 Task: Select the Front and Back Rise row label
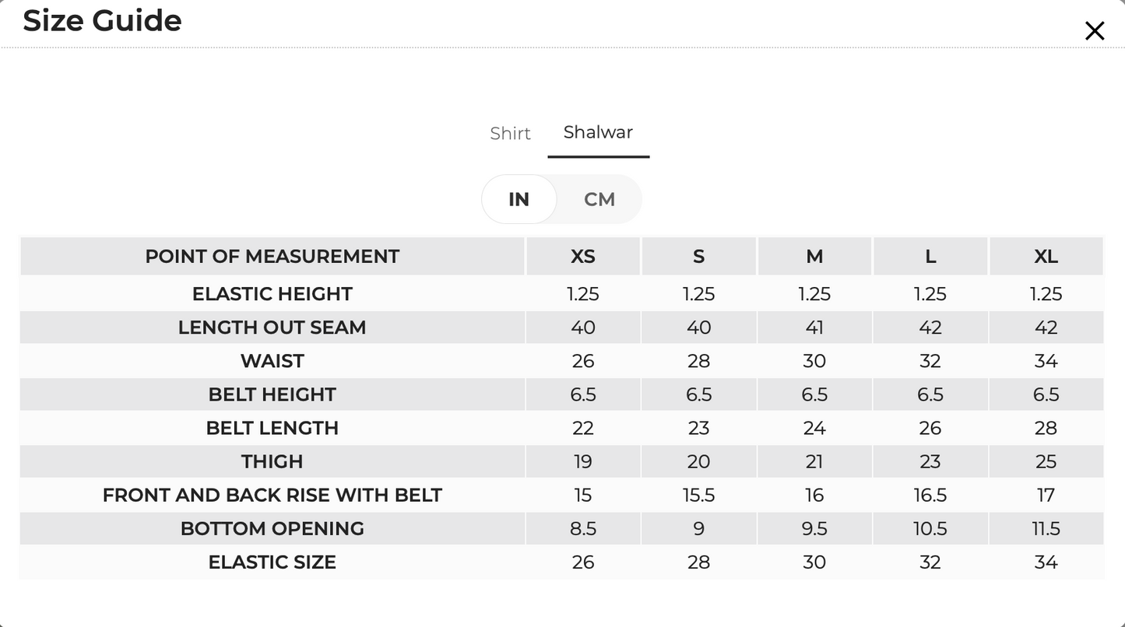point(272,496)
